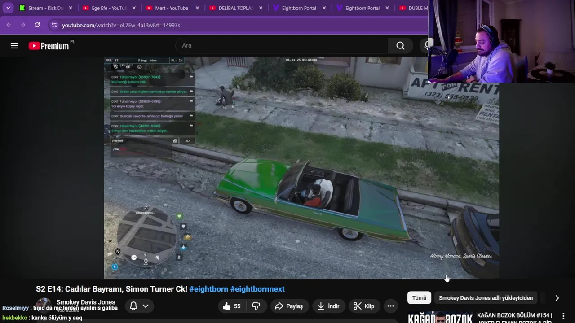Screen dimensions: 575x323
Task: Focus the 'Ara' search field
Action: [x=282, y=46]
